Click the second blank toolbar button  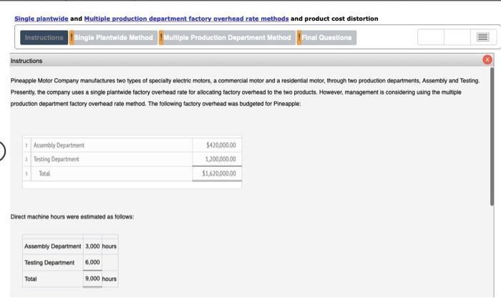pos(457,37)
